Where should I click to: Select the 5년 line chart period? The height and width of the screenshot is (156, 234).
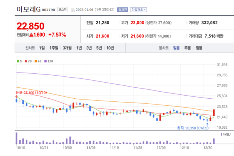(99, 48)
